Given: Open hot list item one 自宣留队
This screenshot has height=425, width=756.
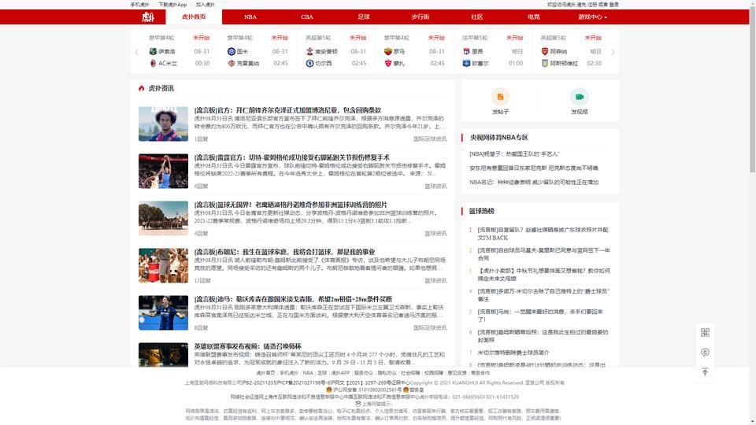Looking at the screenshot, I should [543, 234].
